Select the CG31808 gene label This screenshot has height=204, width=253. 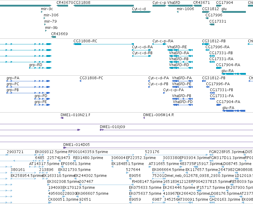click(x=82, y=3)
